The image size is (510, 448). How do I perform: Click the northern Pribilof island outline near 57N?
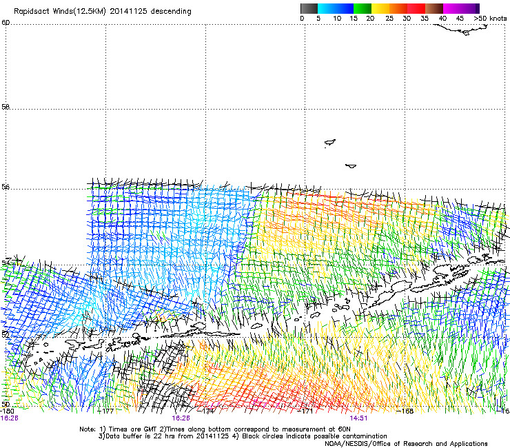330,143
